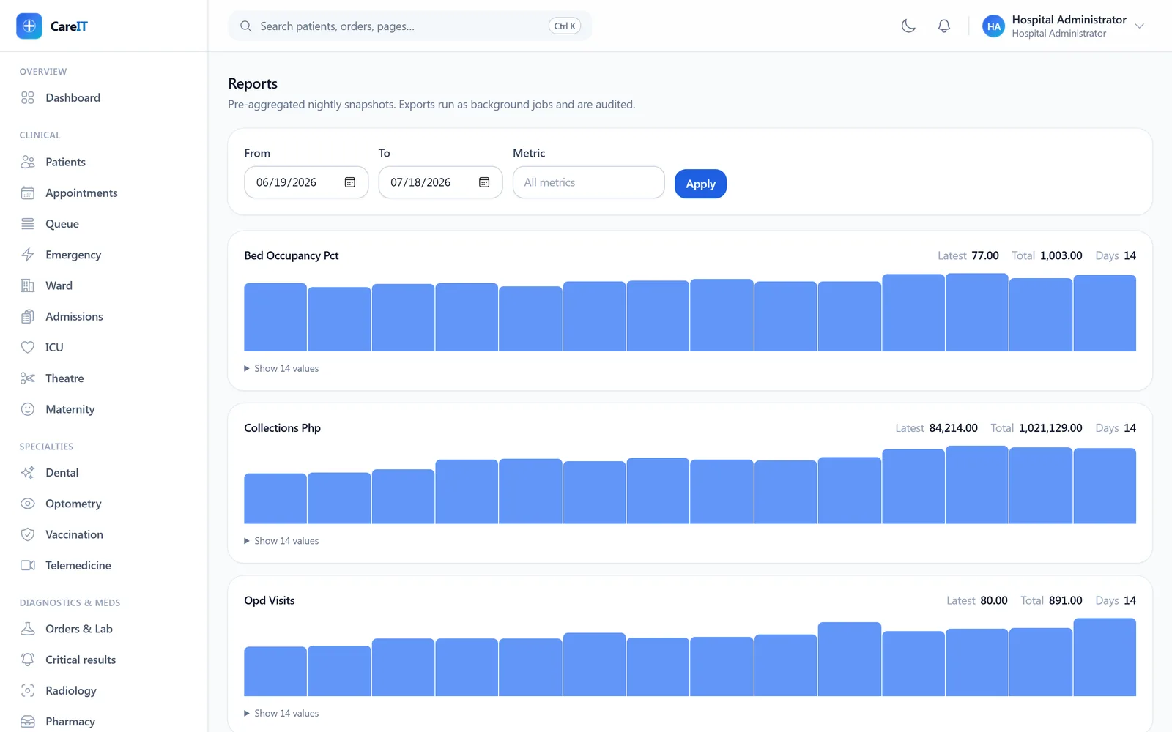The image size is (1172, 732).
Task: Focus the search patients, orders, pages field
Action: click(409, 26)
